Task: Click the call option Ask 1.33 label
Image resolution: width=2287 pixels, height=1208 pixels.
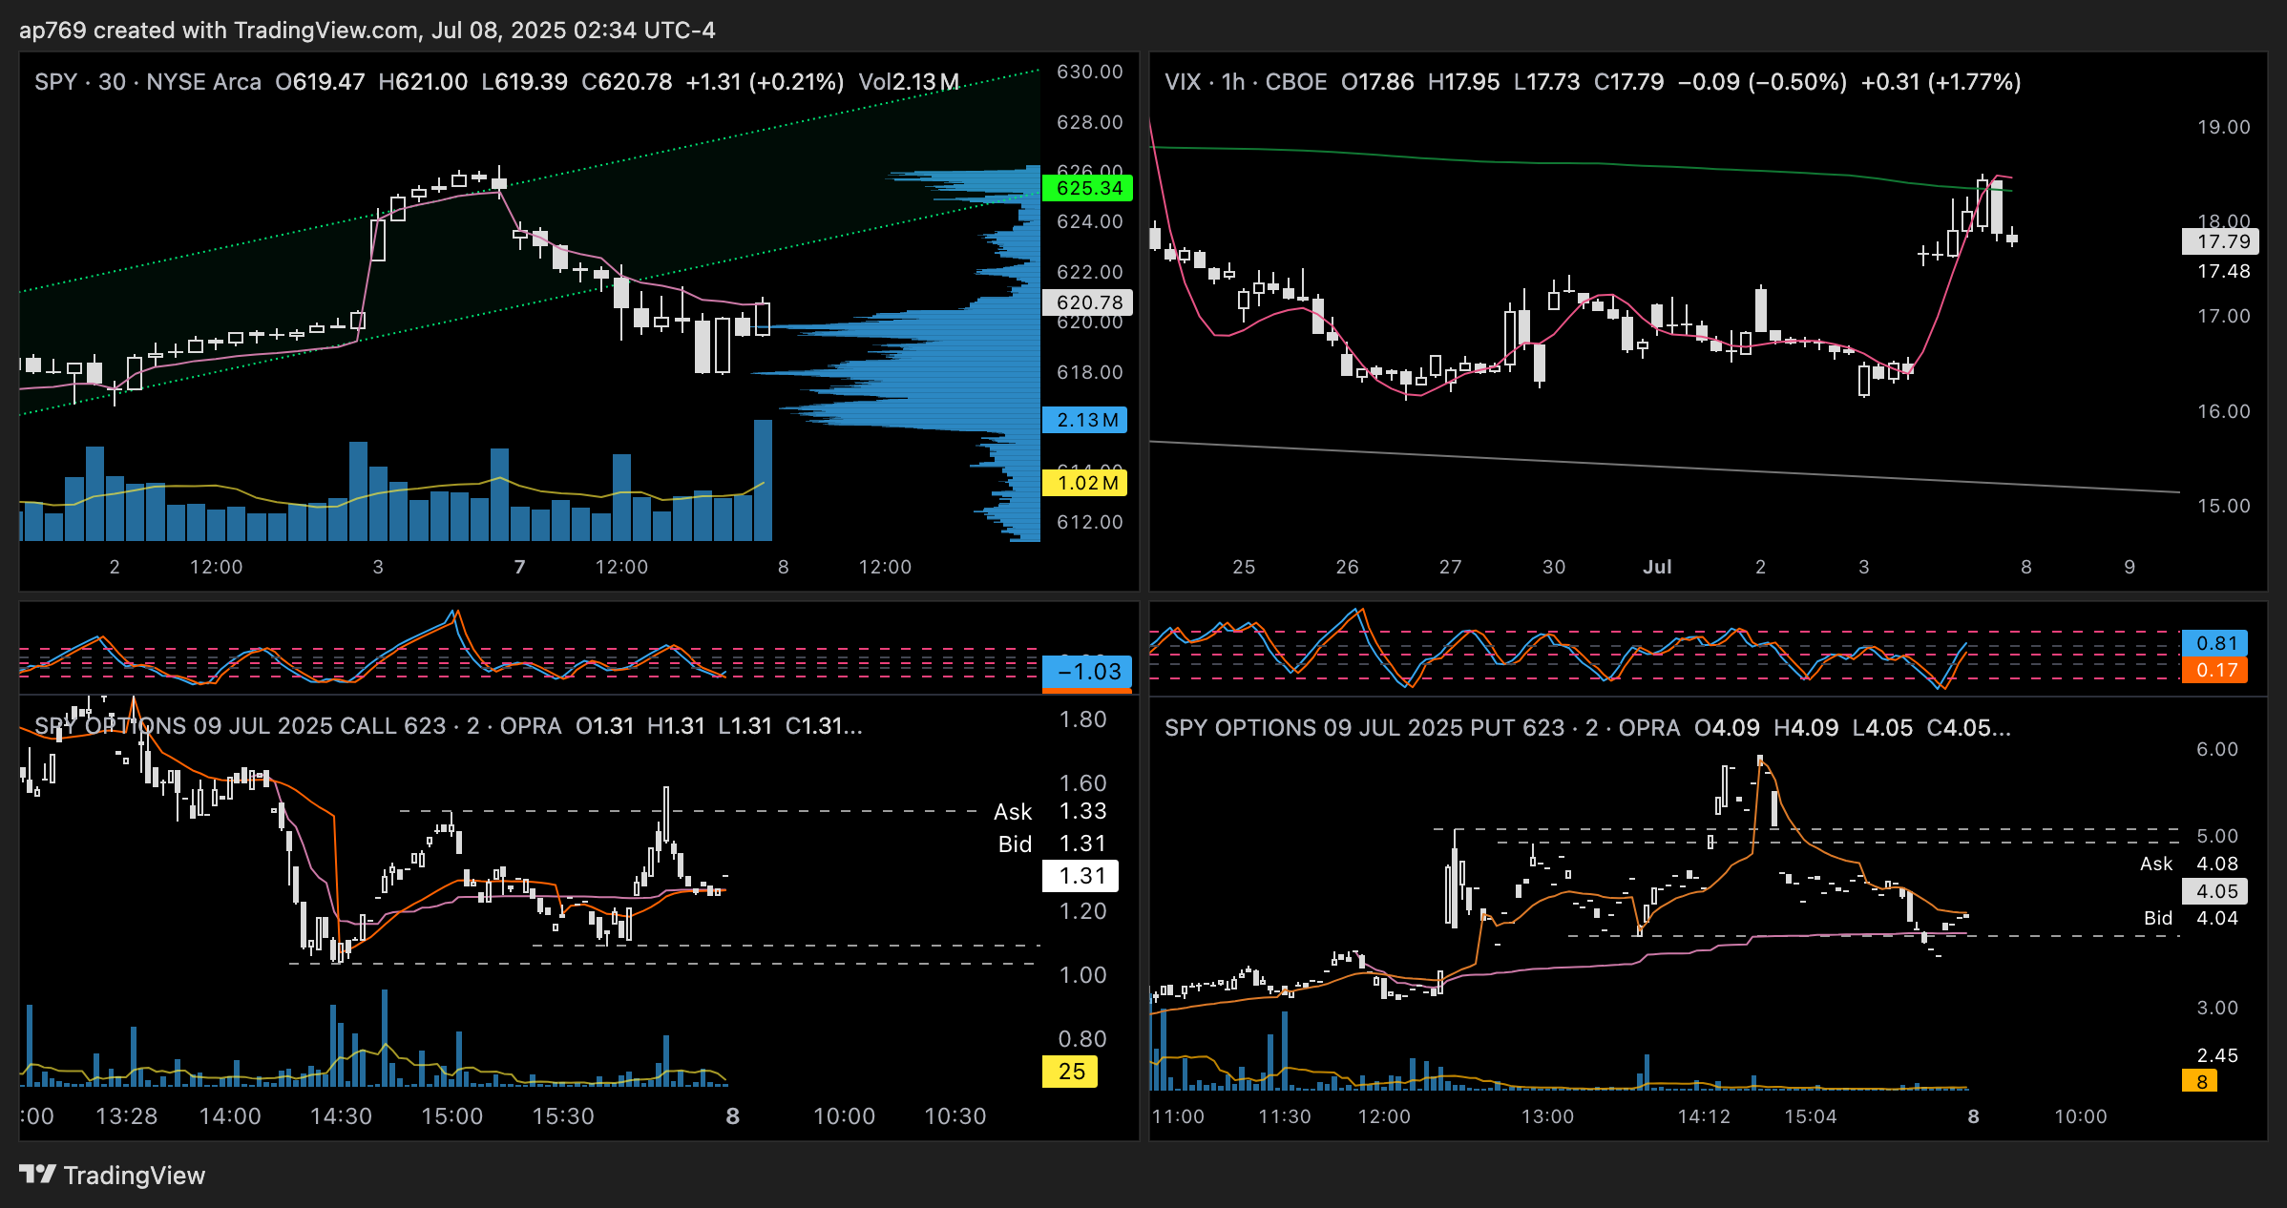Action: click(1050, 811)
